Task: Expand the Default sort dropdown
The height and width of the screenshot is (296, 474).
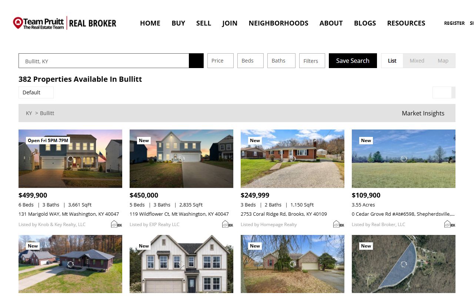Action: coord(36,92)
